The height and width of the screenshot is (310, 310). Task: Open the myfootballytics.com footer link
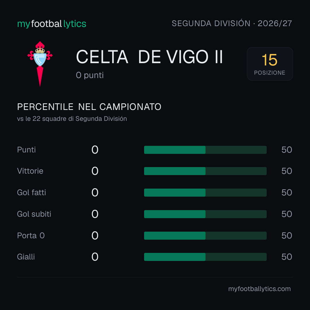[259, 289]
